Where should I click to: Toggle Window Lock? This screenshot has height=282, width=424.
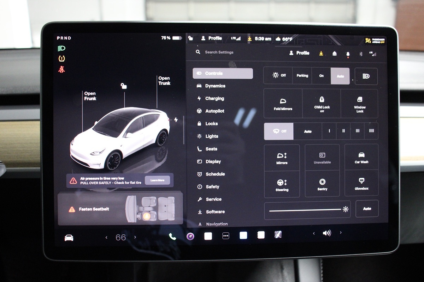click(360, 104)
